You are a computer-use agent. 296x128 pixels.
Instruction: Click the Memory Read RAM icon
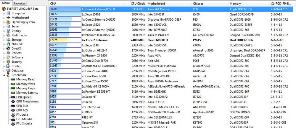click(13, 79)
